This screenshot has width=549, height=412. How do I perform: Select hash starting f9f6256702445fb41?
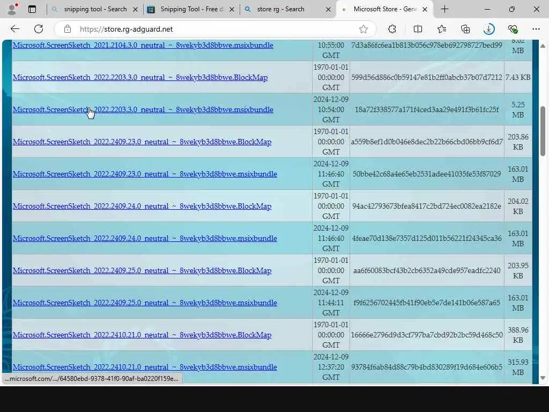(426, 303)
